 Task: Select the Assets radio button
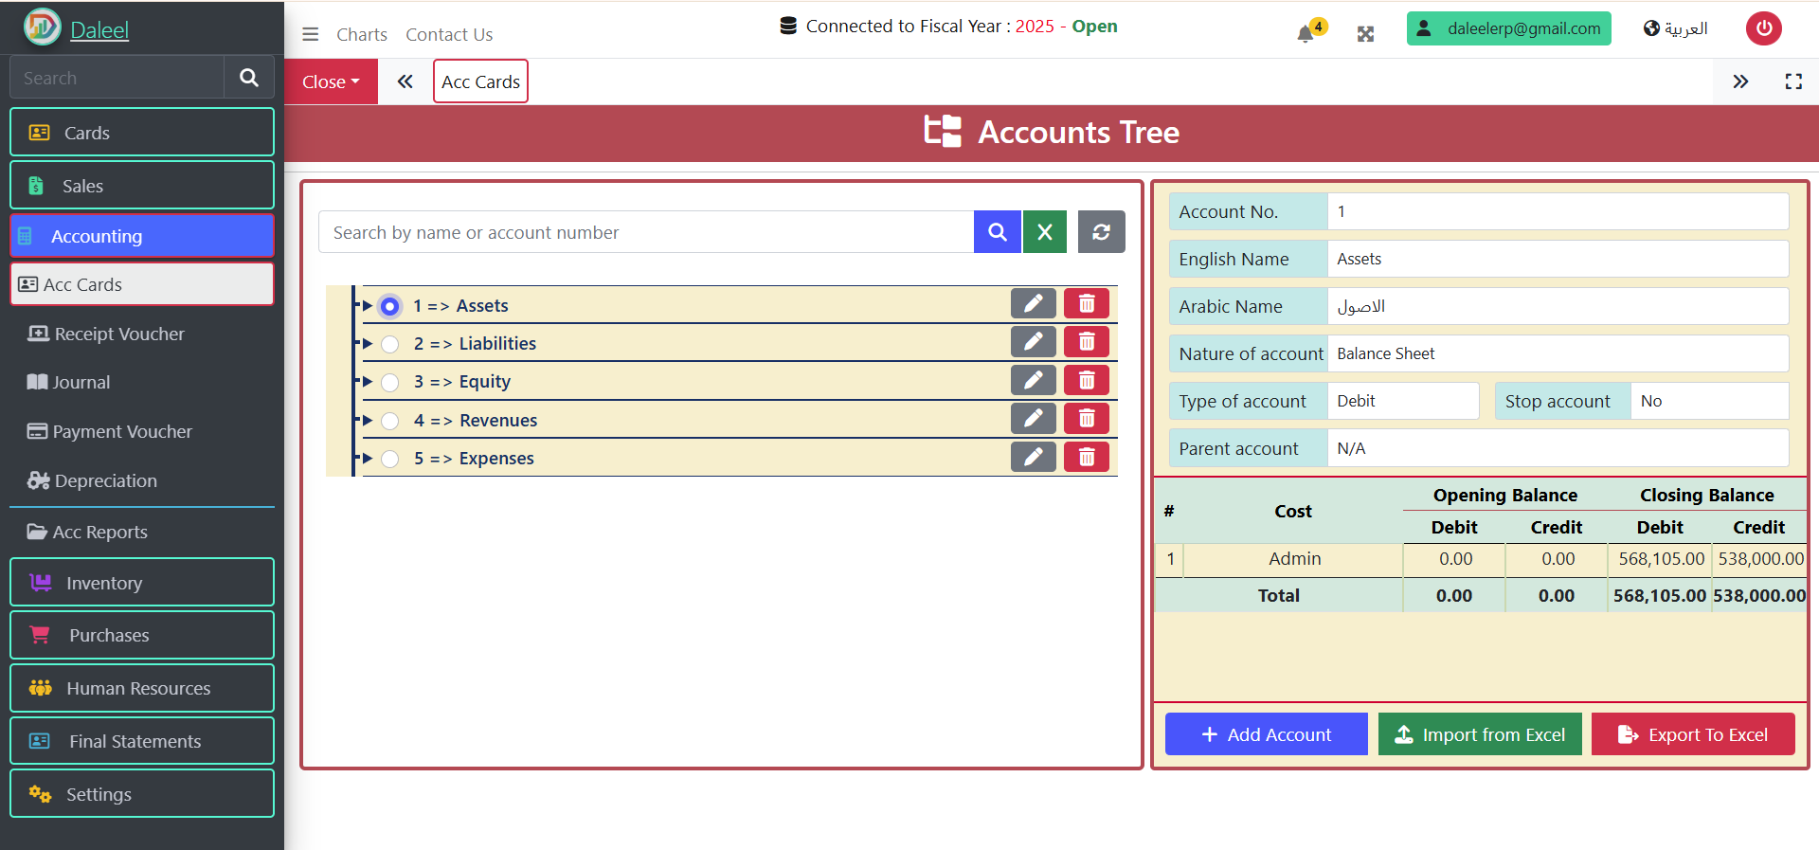pyautogui.click(x=389, y=306)
